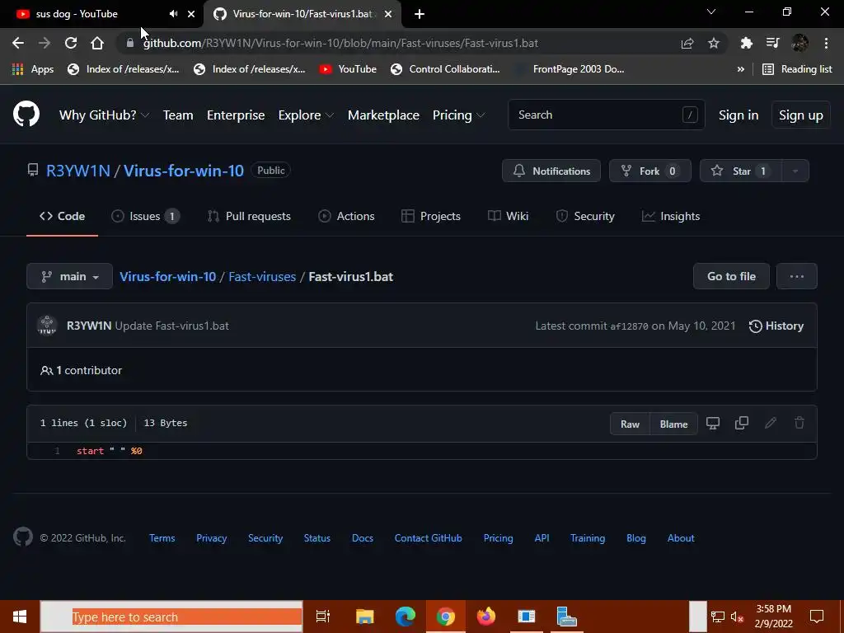Open the Star lists dropdown arrow
Image resolution: width=844 pixels, height=633 pixels.
click(x=795, y=171)
